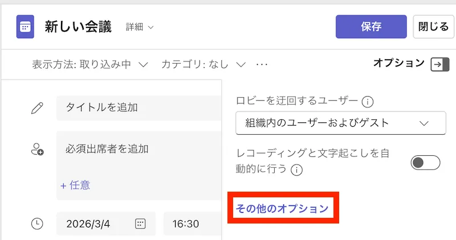This screenshot has height=240, width=456.
Task: Show info for ロビーを迂回するユーザー
Action: (x=368, y=102)
